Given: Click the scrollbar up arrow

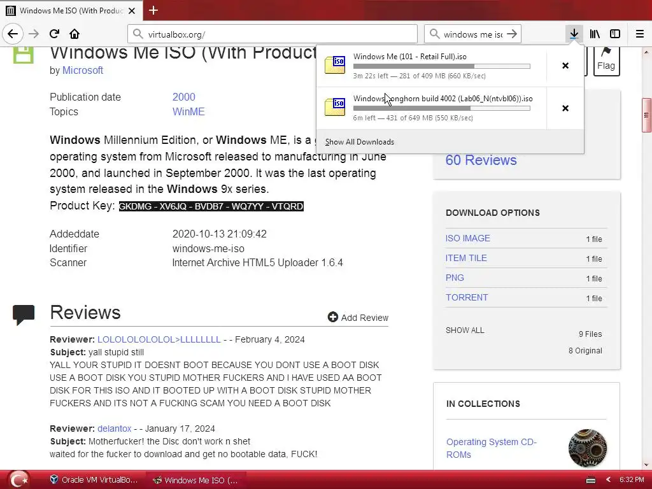Looking at the screenshot, I should (647, 52).
